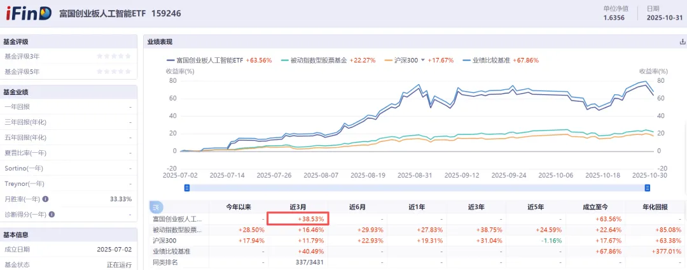687x270 pixels.
Task: Click the +27.83% cell
Action: pos(430,230)
